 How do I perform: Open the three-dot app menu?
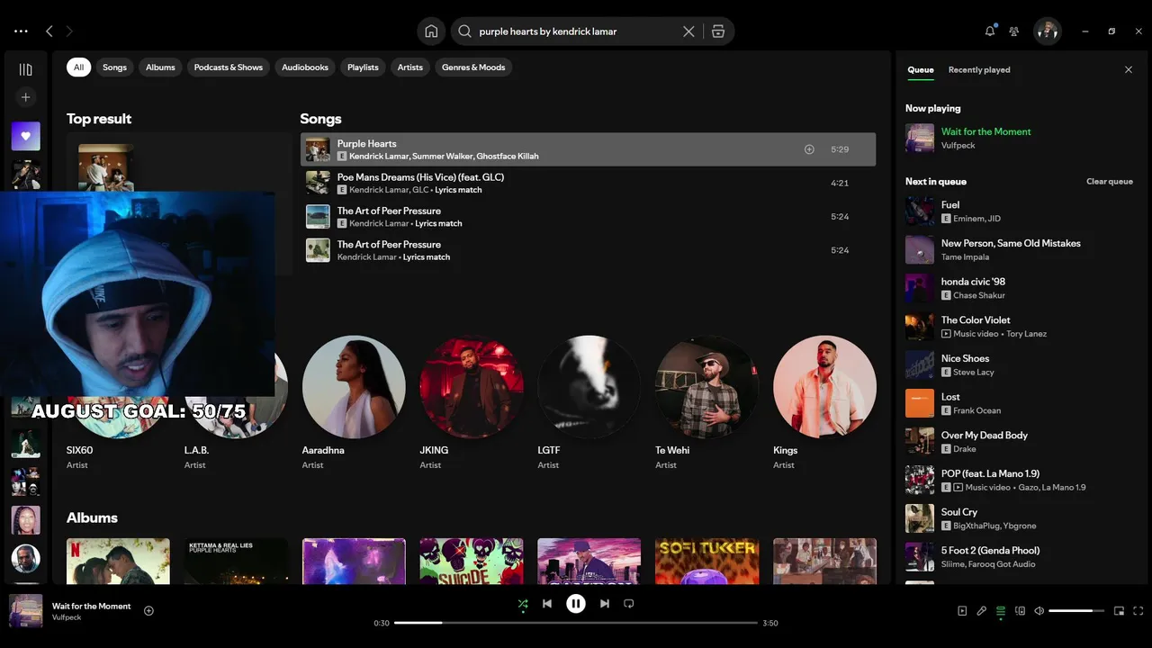(21, 31)
